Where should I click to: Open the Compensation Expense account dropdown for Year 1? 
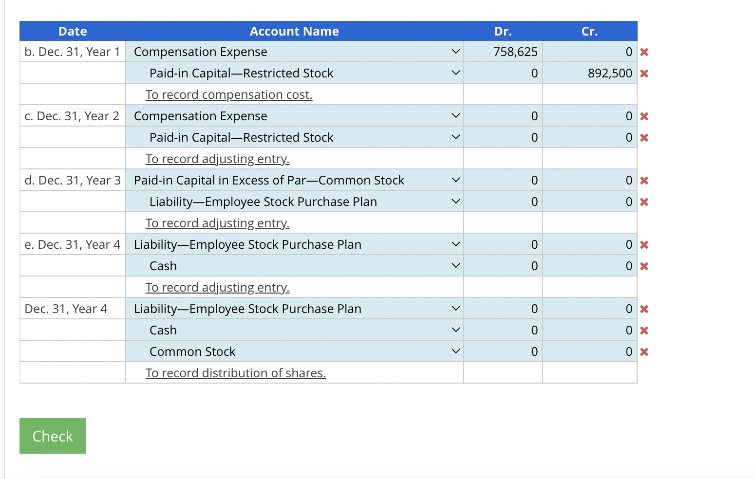455,51
